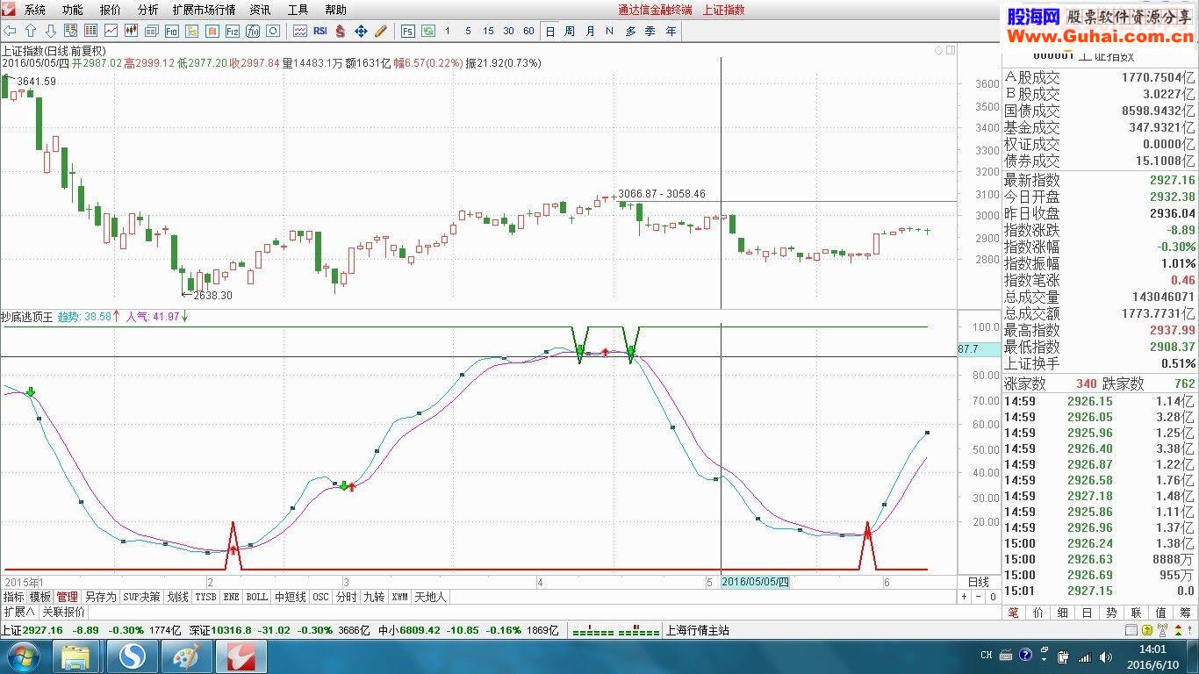Click the candlestick chart toolbar icon

click(132, 31)
